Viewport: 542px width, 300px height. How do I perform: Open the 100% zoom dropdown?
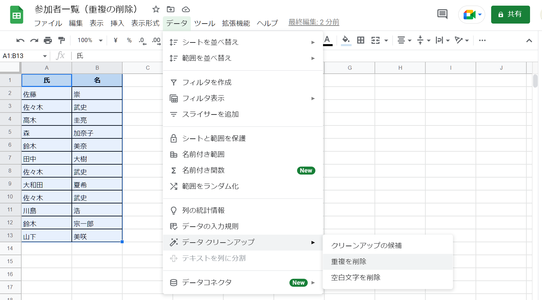coord(90,40)
